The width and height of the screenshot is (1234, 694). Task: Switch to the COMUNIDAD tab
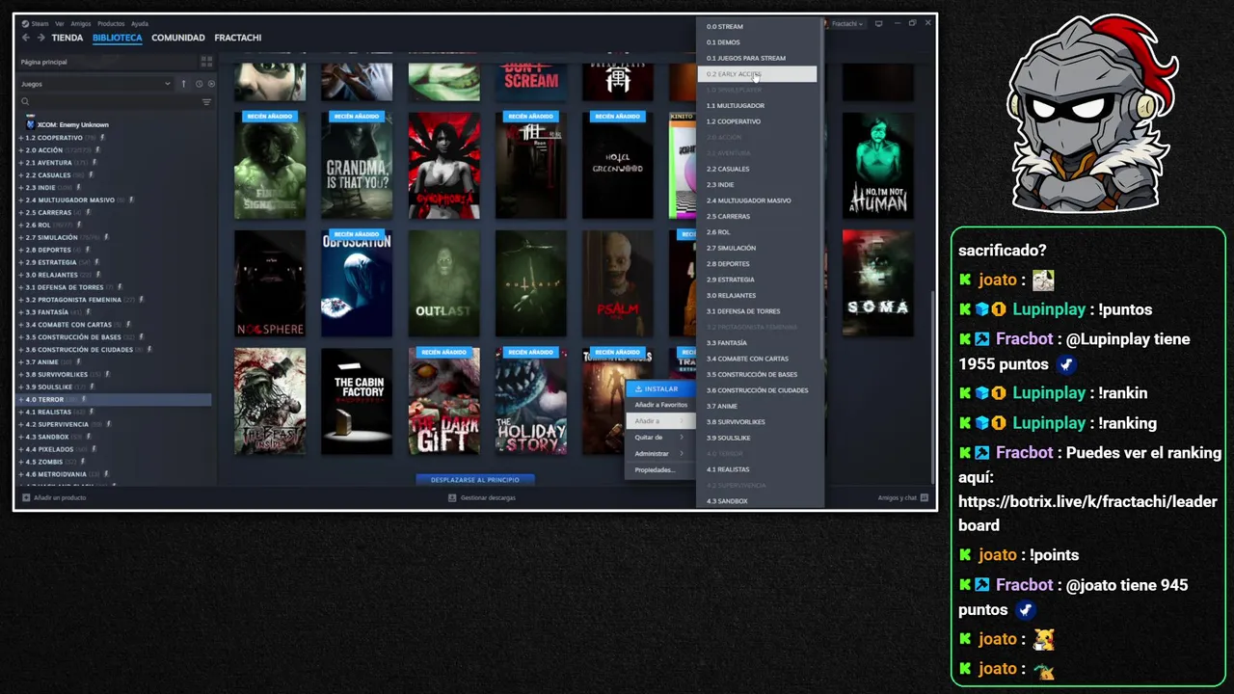coord(178,38)
